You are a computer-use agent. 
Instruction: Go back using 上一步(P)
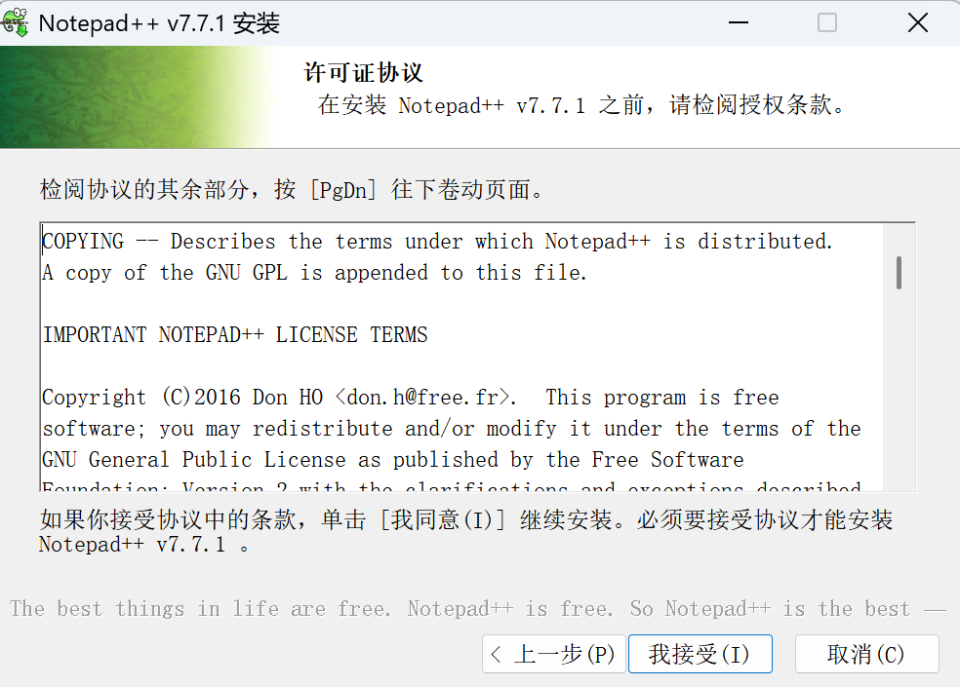[553, 654]
